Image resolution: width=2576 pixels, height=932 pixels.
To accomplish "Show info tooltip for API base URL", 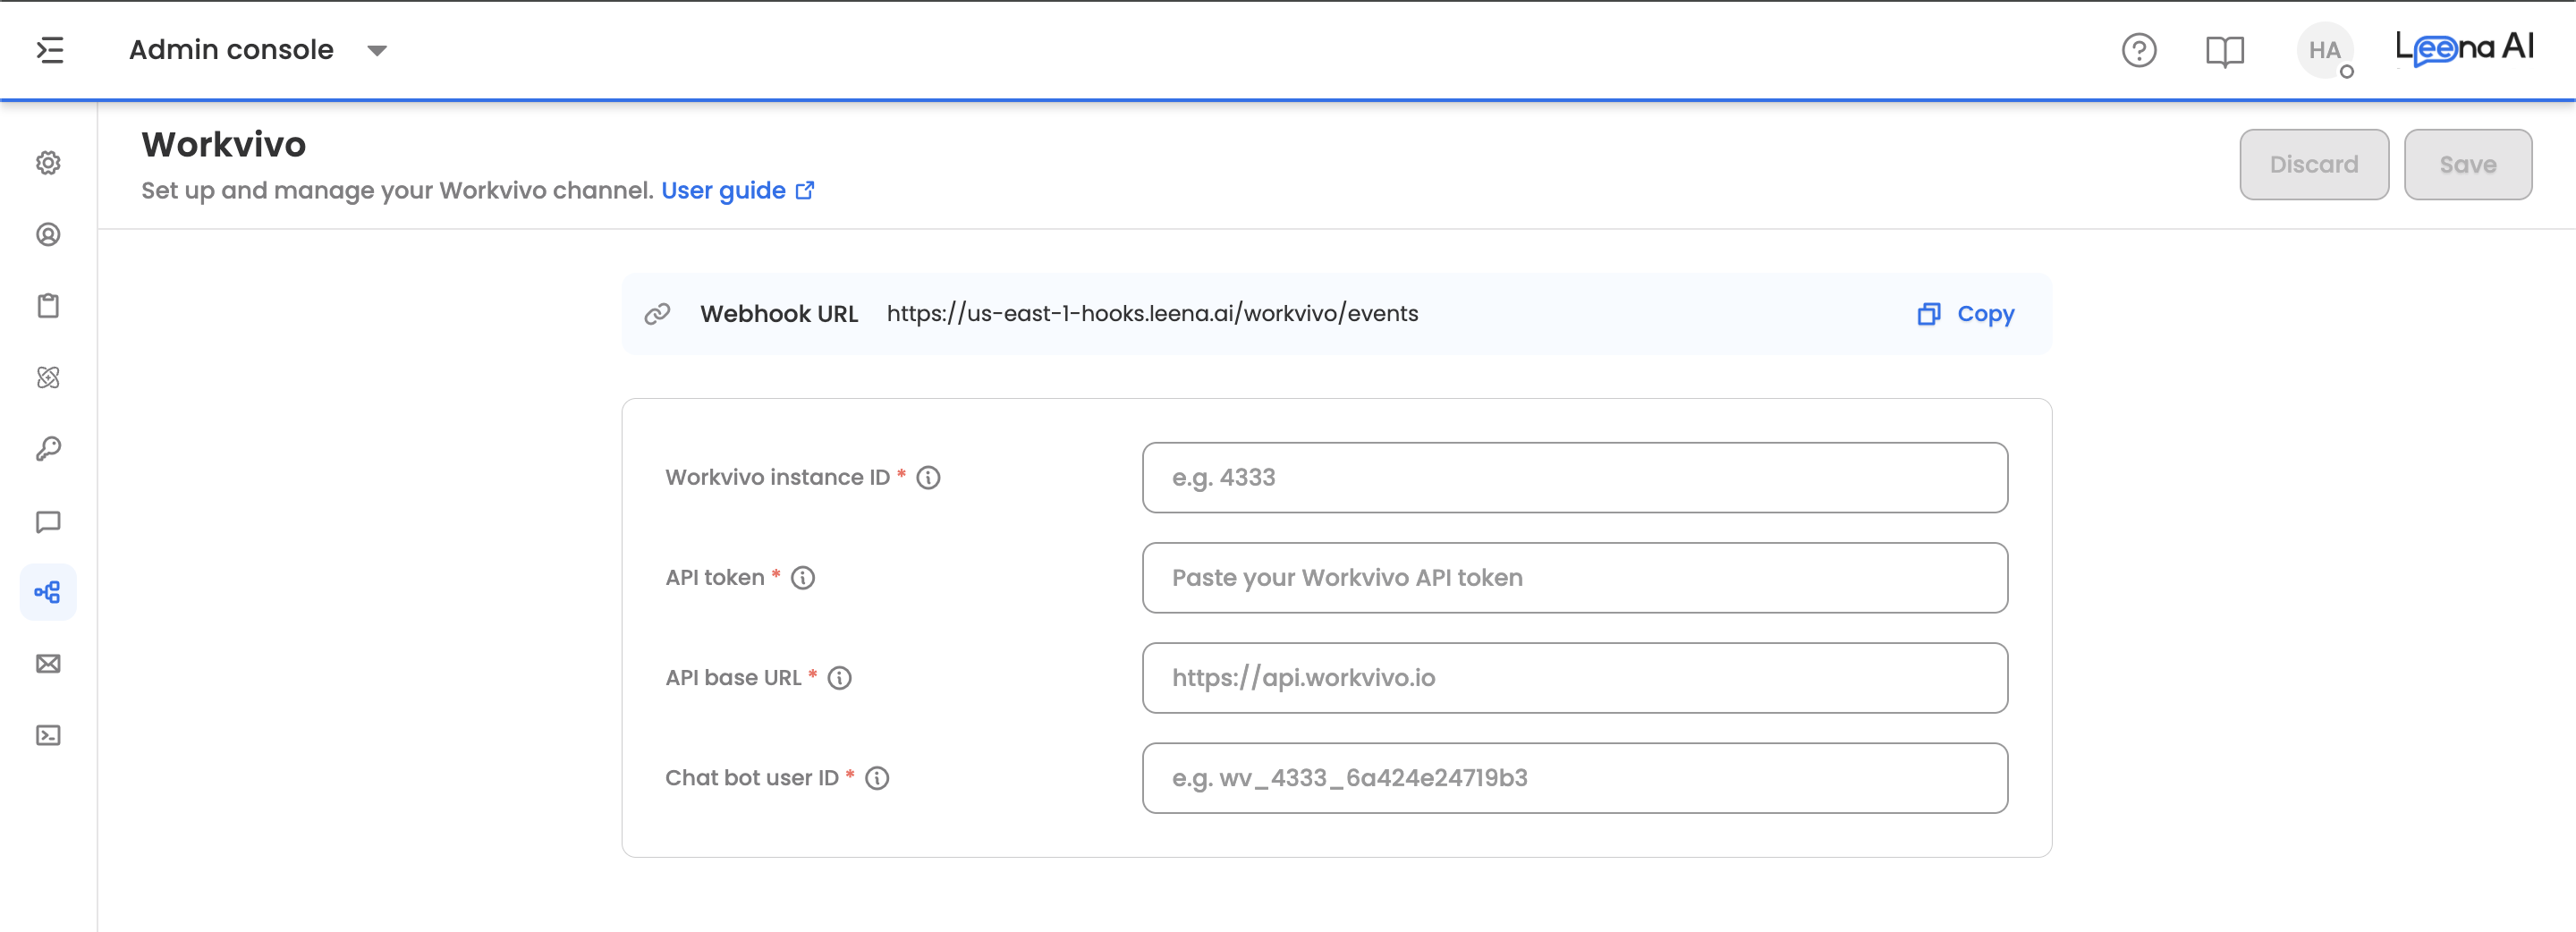I will tap(839, 677).
